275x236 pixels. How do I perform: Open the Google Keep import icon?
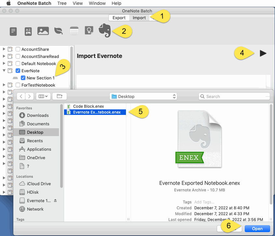(x=89, y=31)
